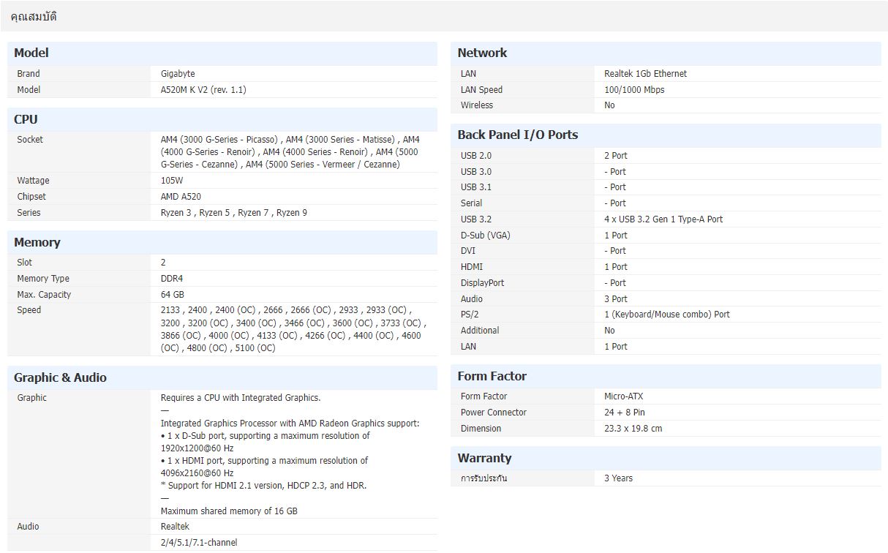888x553 pixels.
Task: Select the Model section heading
Action: coord(31,53)
